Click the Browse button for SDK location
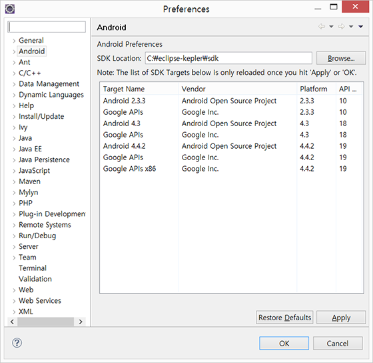Screen dimensions: 373x363 341,58
